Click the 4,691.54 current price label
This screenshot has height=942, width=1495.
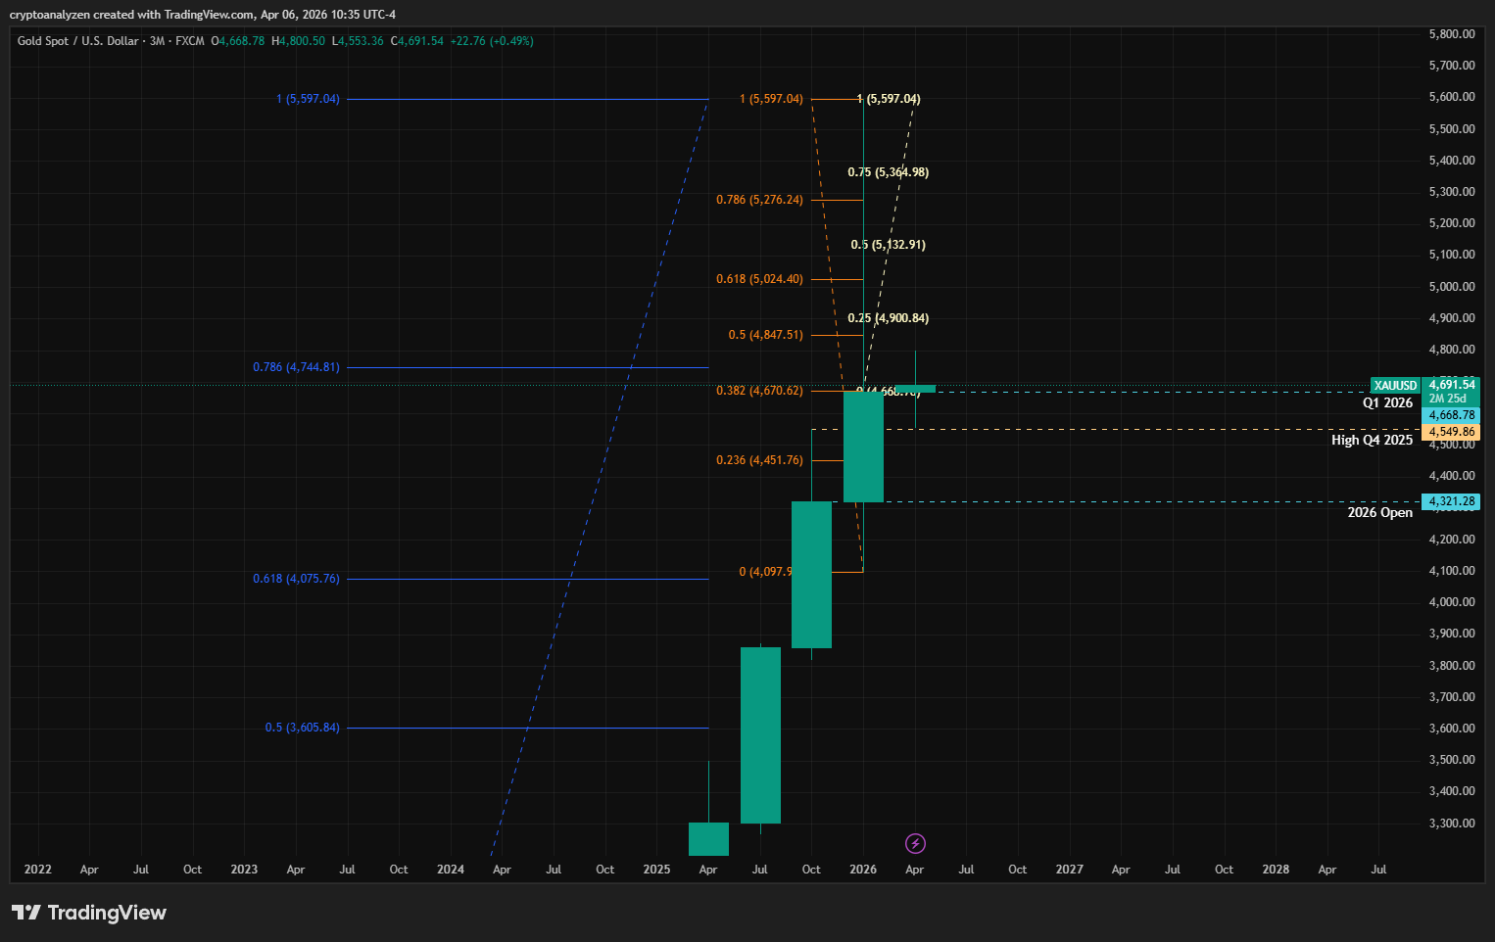click(1451, 385)
